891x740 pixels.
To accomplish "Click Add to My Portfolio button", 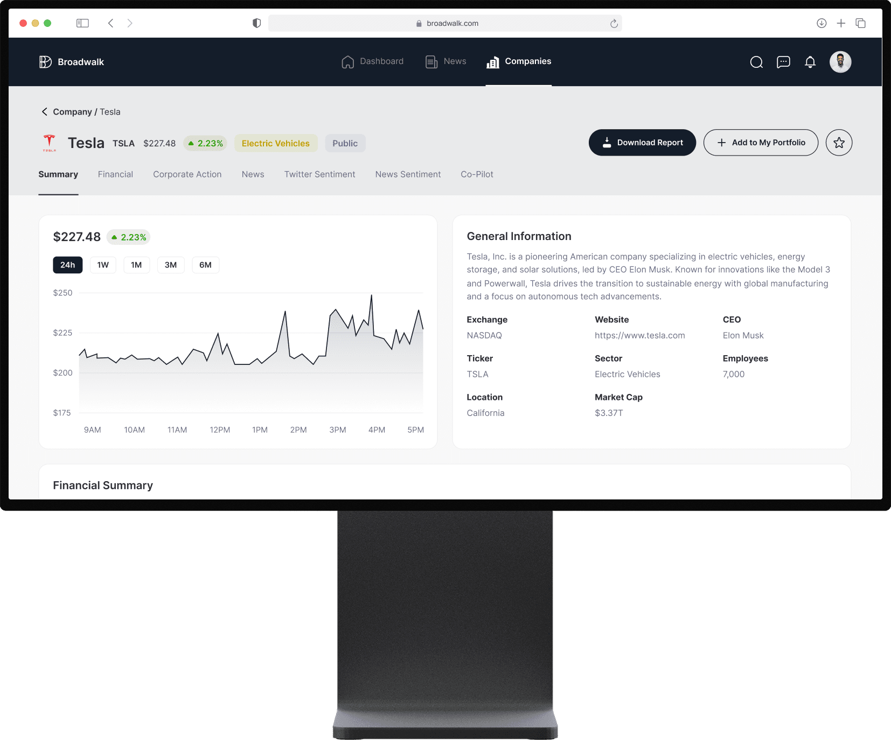I will click(761, 143).
